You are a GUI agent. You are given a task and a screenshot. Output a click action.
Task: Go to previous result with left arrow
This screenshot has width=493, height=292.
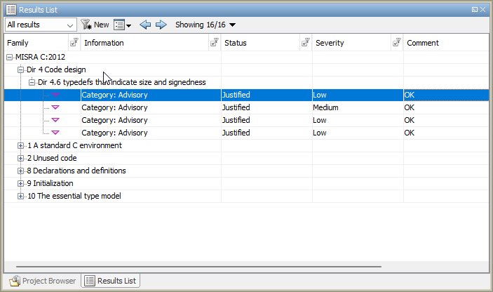coord(145,25)
